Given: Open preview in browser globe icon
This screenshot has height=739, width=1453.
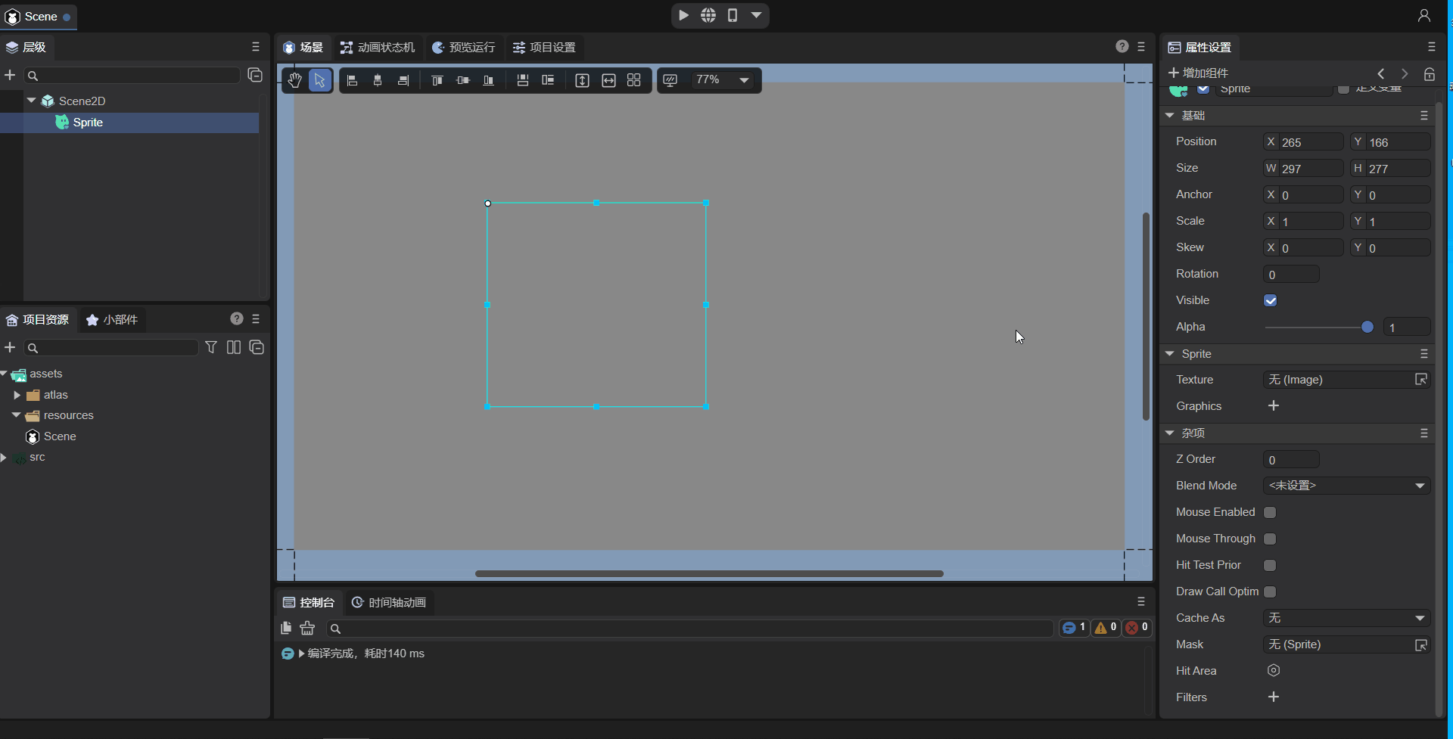Looking at the screenshot, I should (708, 15).
